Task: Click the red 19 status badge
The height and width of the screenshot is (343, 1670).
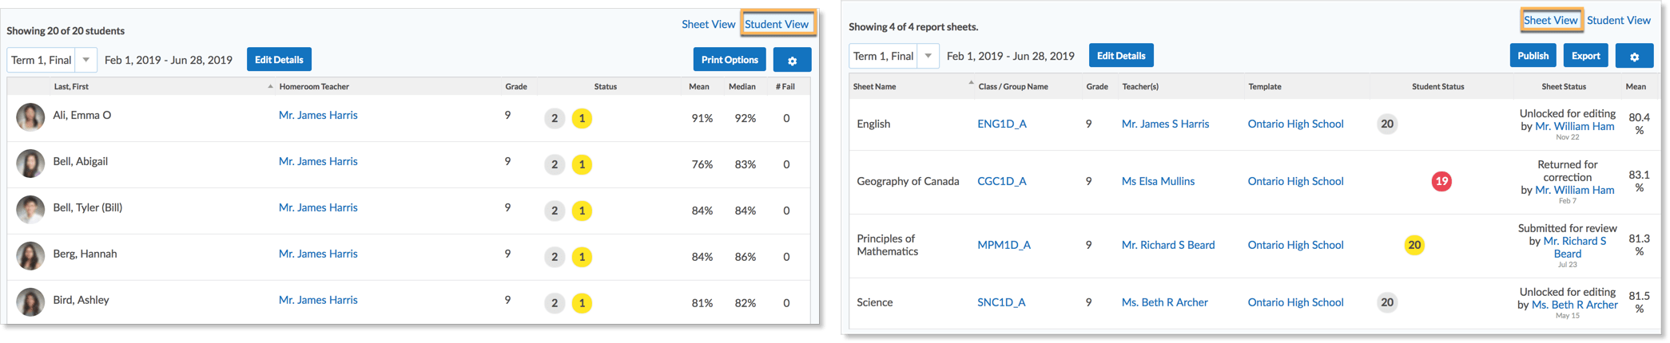Action: [x=1441, y=181]
